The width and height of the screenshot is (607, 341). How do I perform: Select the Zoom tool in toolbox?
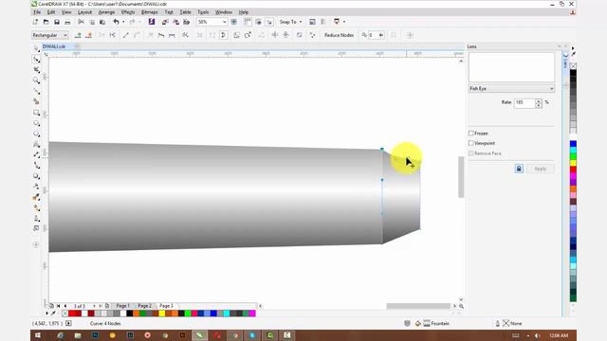tap(36, 81)
